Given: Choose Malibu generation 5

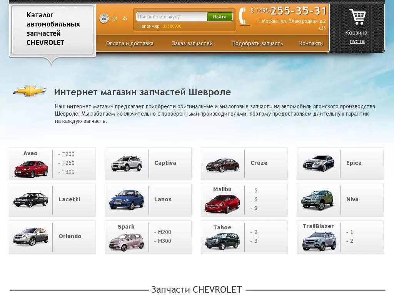Looking at the screenshot, I should pos(255,191).
